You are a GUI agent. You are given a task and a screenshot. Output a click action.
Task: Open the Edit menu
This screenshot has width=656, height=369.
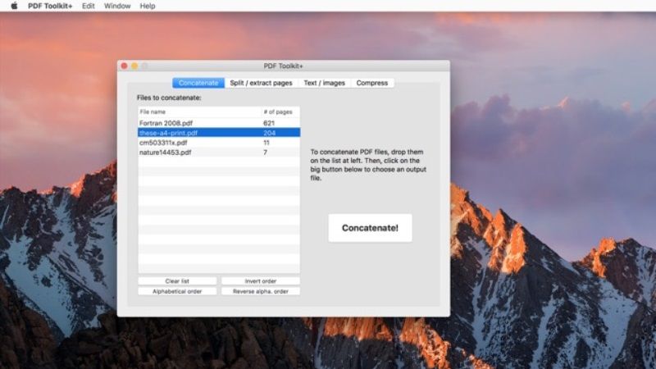[88, 6]
